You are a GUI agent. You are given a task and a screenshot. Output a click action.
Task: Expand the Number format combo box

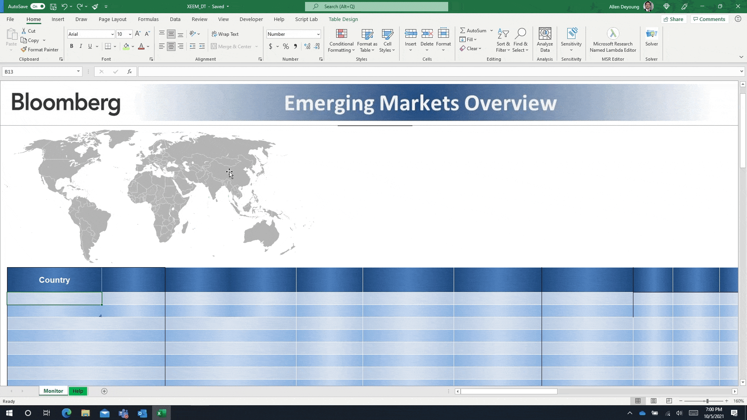tap(318, 34)
